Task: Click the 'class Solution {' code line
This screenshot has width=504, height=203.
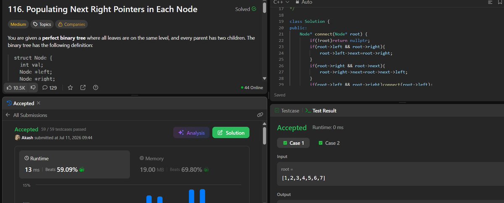Action: tap(310, 21)
